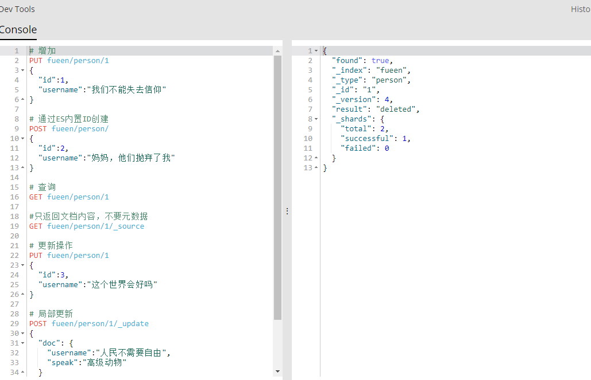This screenshot has height=380, width=591.
Task: Click the username "我们不能失去信仰" line
Action: (x=102, y=89)
